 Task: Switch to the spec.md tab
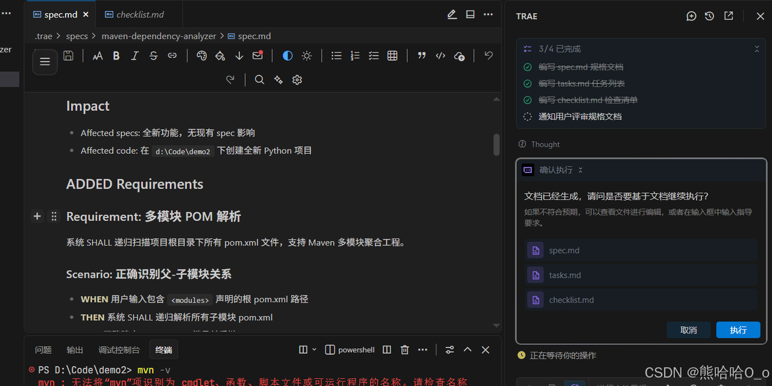coord(60,14)
